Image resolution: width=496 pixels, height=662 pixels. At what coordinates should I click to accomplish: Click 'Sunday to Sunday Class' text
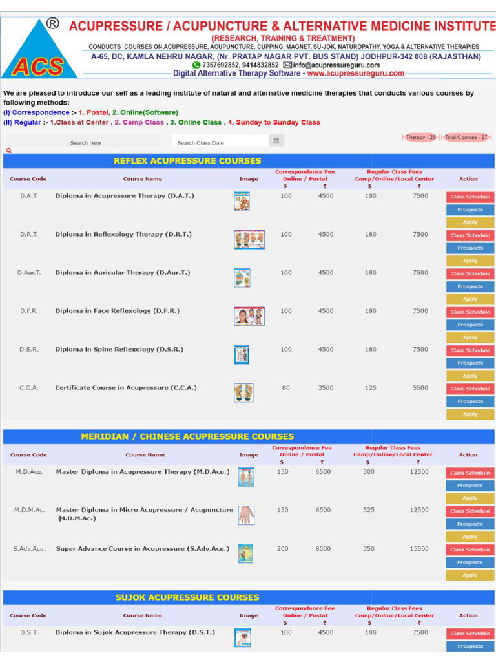coord(278,122)
